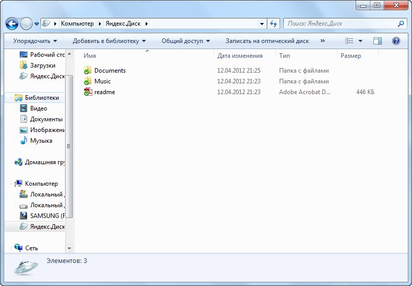Click Яндекс.Диск in the address bar path
The image size is (412, 286).
123,24
